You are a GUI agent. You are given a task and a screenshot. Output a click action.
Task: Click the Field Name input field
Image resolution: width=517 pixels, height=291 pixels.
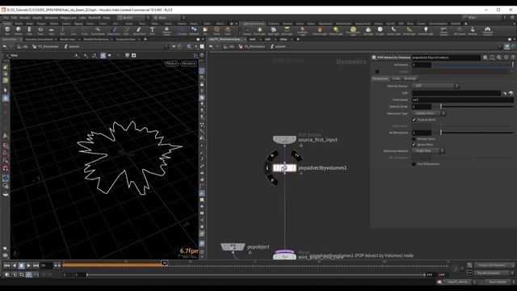(x=462, y=99)
